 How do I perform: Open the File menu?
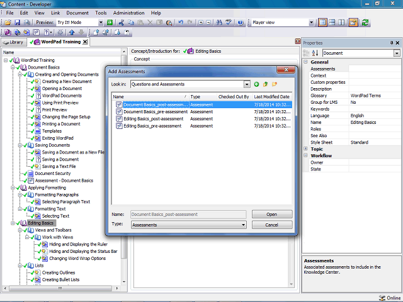[x=10, y=13]
